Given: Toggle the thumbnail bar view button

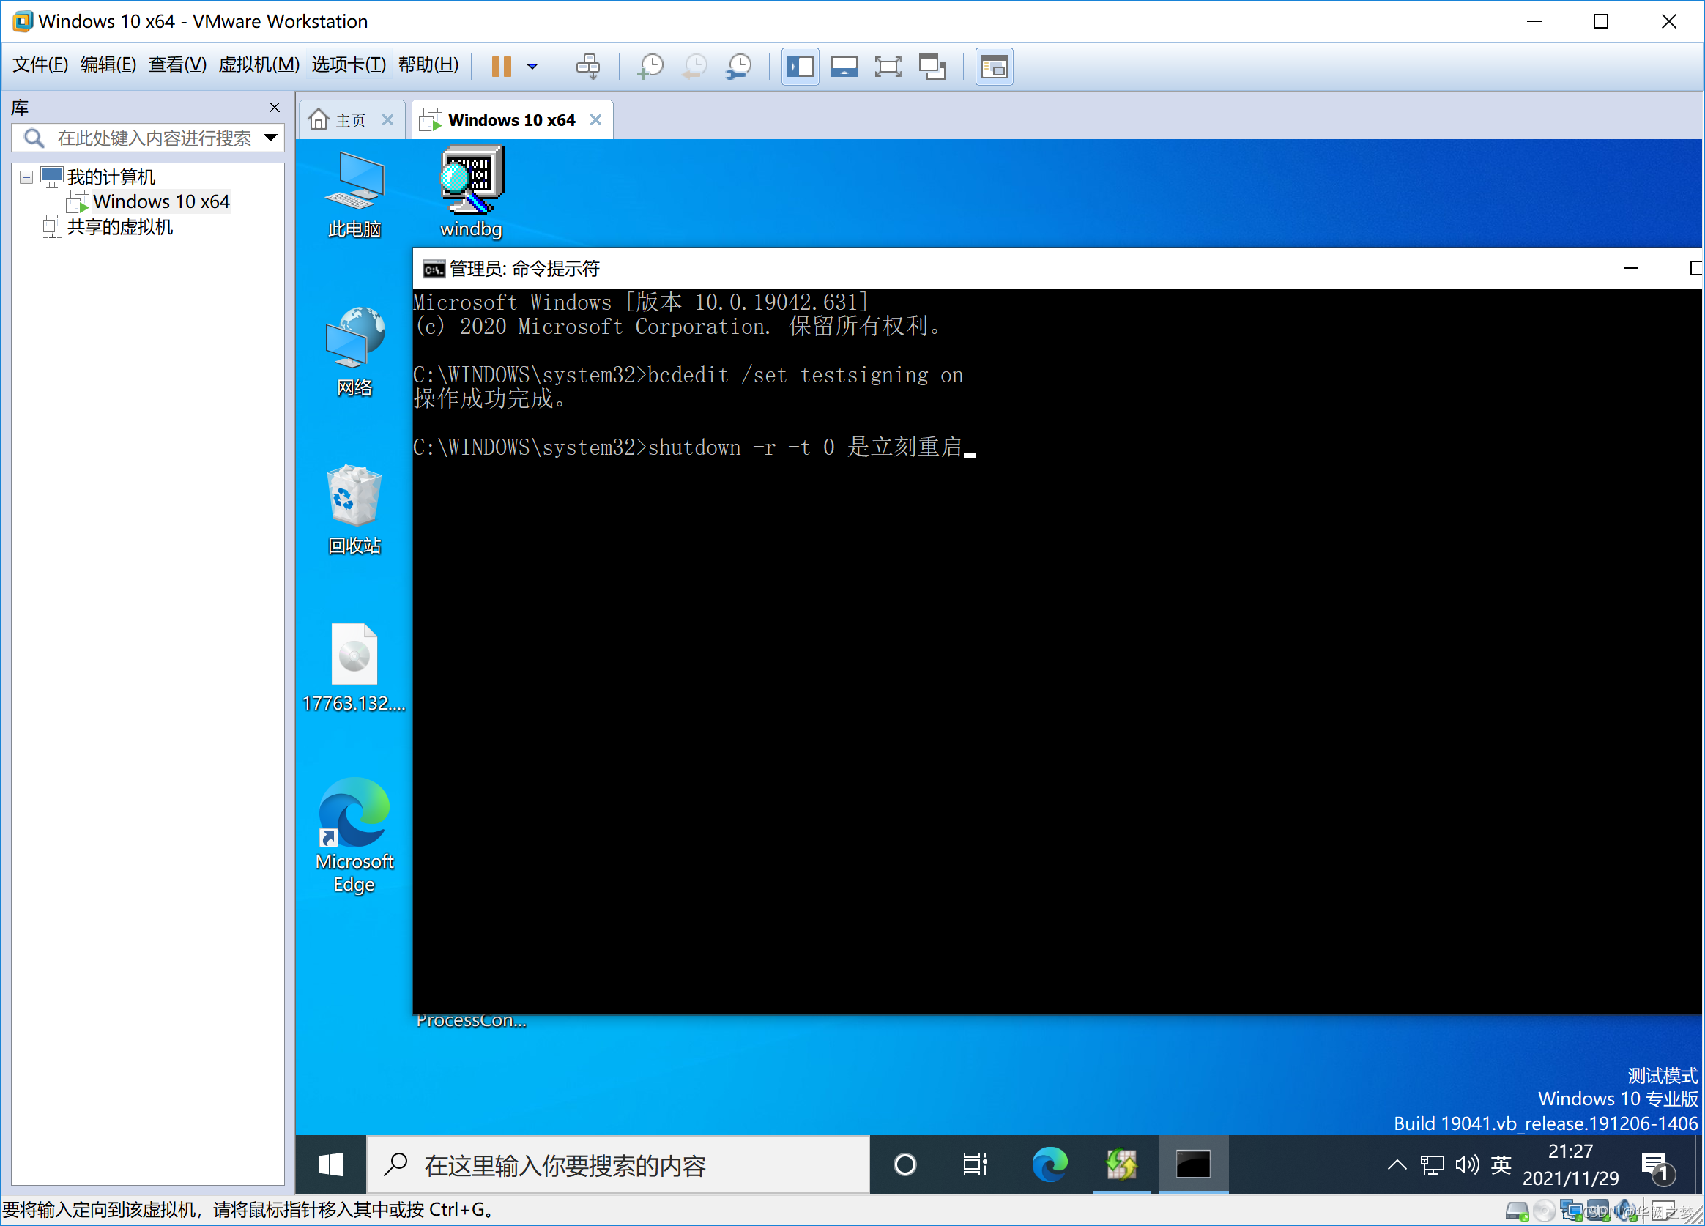Looking at the screenshot, I should click(844, 66).
